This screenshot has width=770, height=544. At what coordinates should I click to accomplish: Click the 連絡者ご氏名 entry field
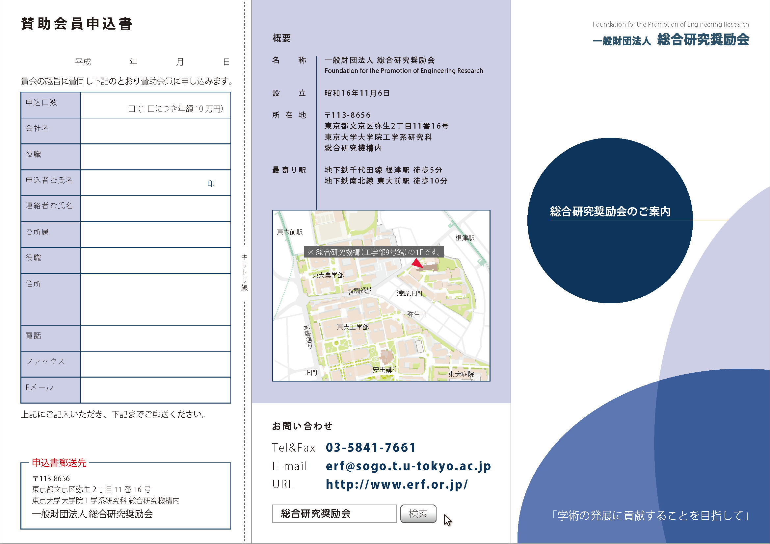click(x=156, y=209)
